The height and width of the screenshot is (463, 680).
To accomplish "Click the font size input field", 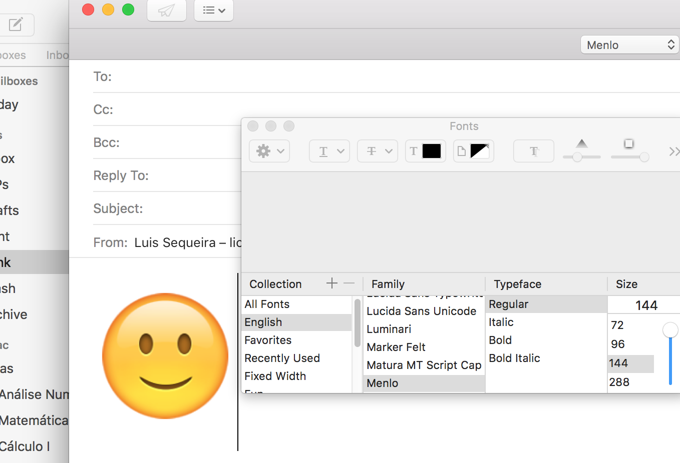I will click(x=645, y=305).
